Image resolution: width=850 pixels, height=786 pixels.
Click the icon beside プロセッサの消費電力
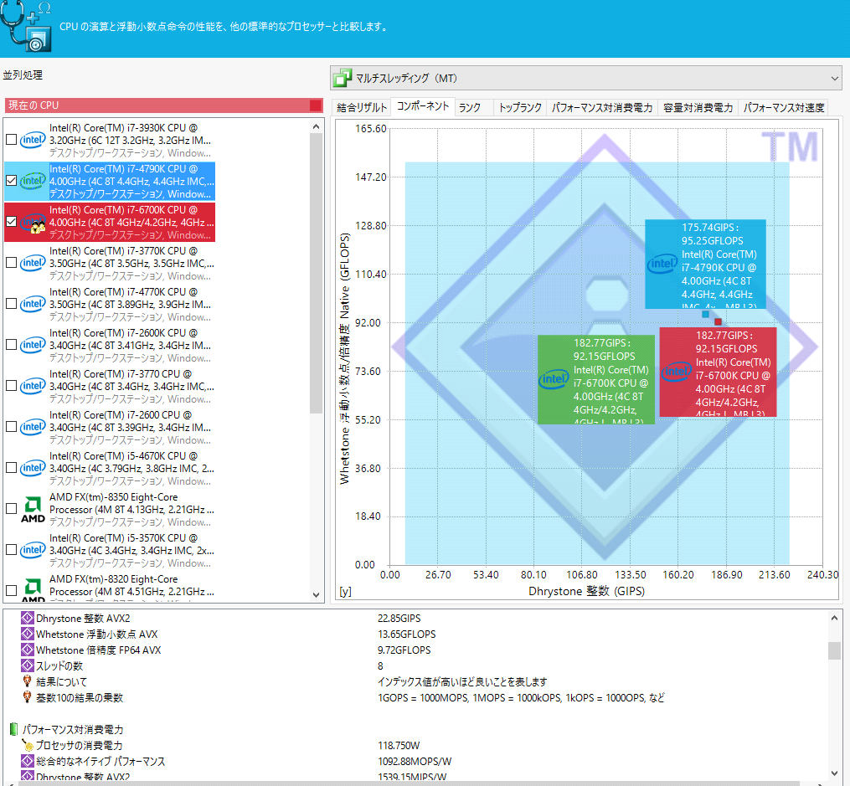26,746
